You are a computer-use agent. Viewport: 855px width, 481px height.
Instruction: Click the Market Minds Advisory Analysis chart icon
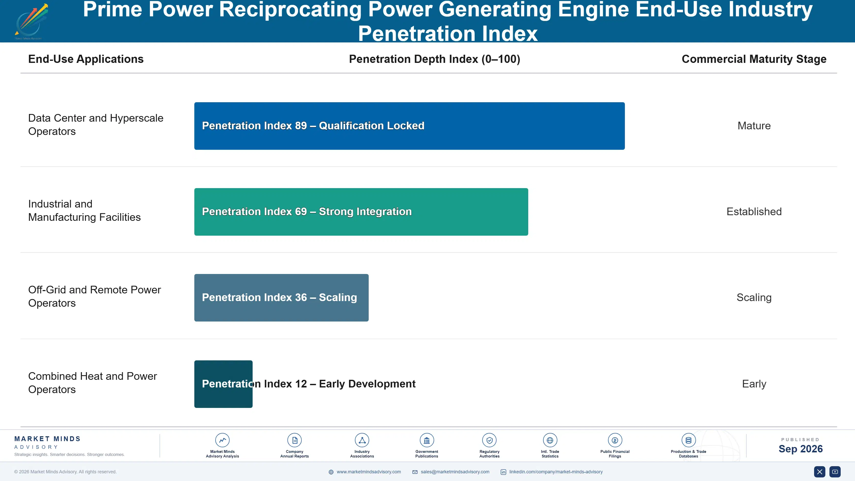[222, 440]
